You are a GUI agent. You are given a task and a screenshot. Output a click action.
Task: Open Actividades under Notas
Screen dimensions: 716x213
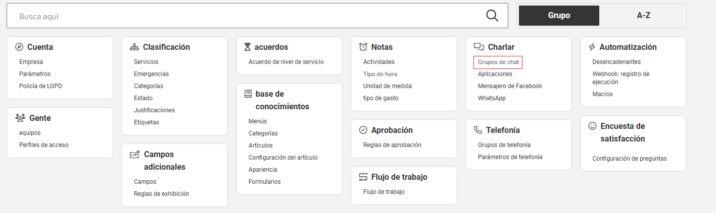coord(379,62)
